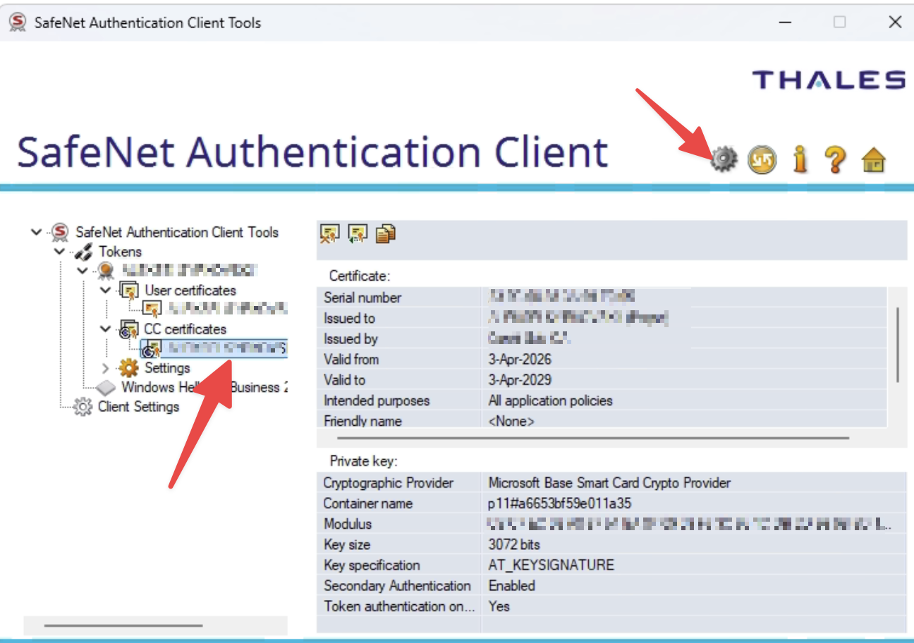Collapse the blurred token node under Tokens
This screenshot has width=914, height=643.
(83, 271)
